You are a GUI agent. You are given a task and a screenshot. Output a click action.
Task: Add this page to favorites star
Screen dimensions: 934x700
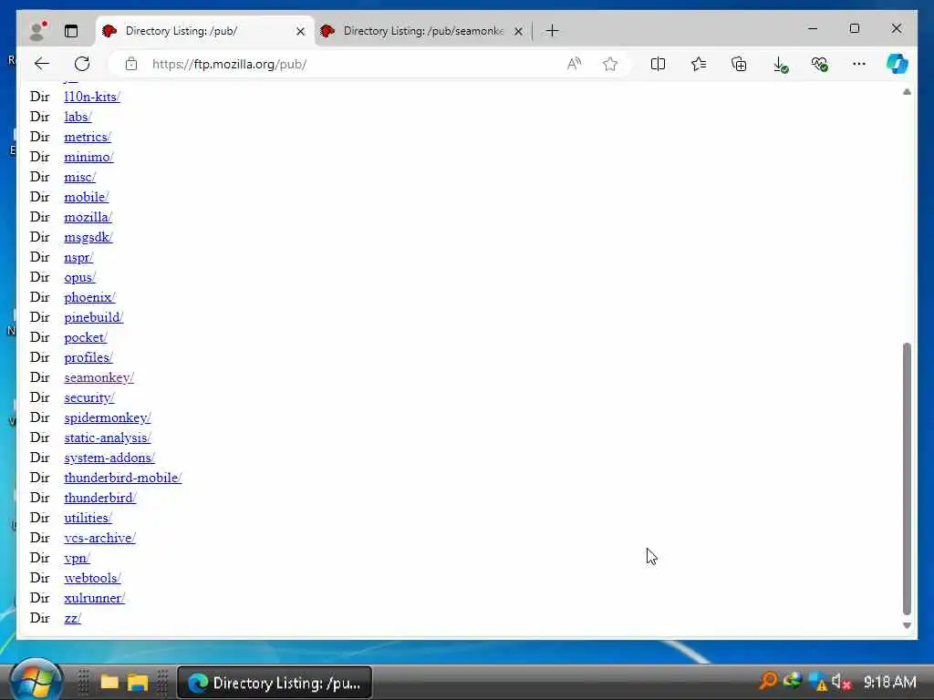point(610,64)
